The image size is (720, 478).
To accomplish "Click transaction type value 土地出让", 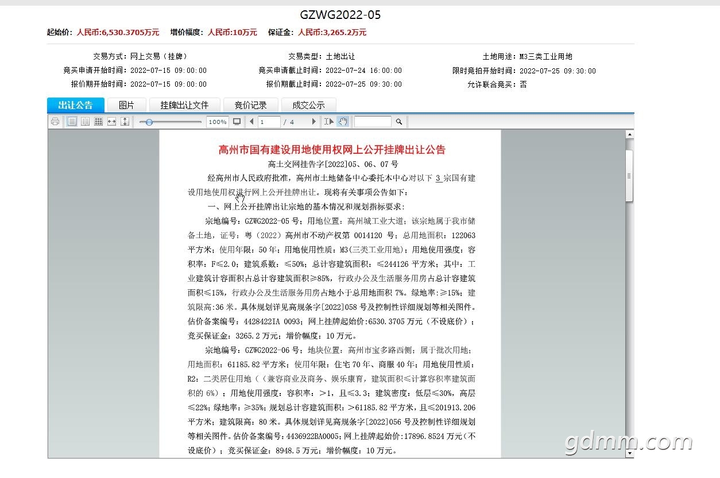I will pos(340,57).
